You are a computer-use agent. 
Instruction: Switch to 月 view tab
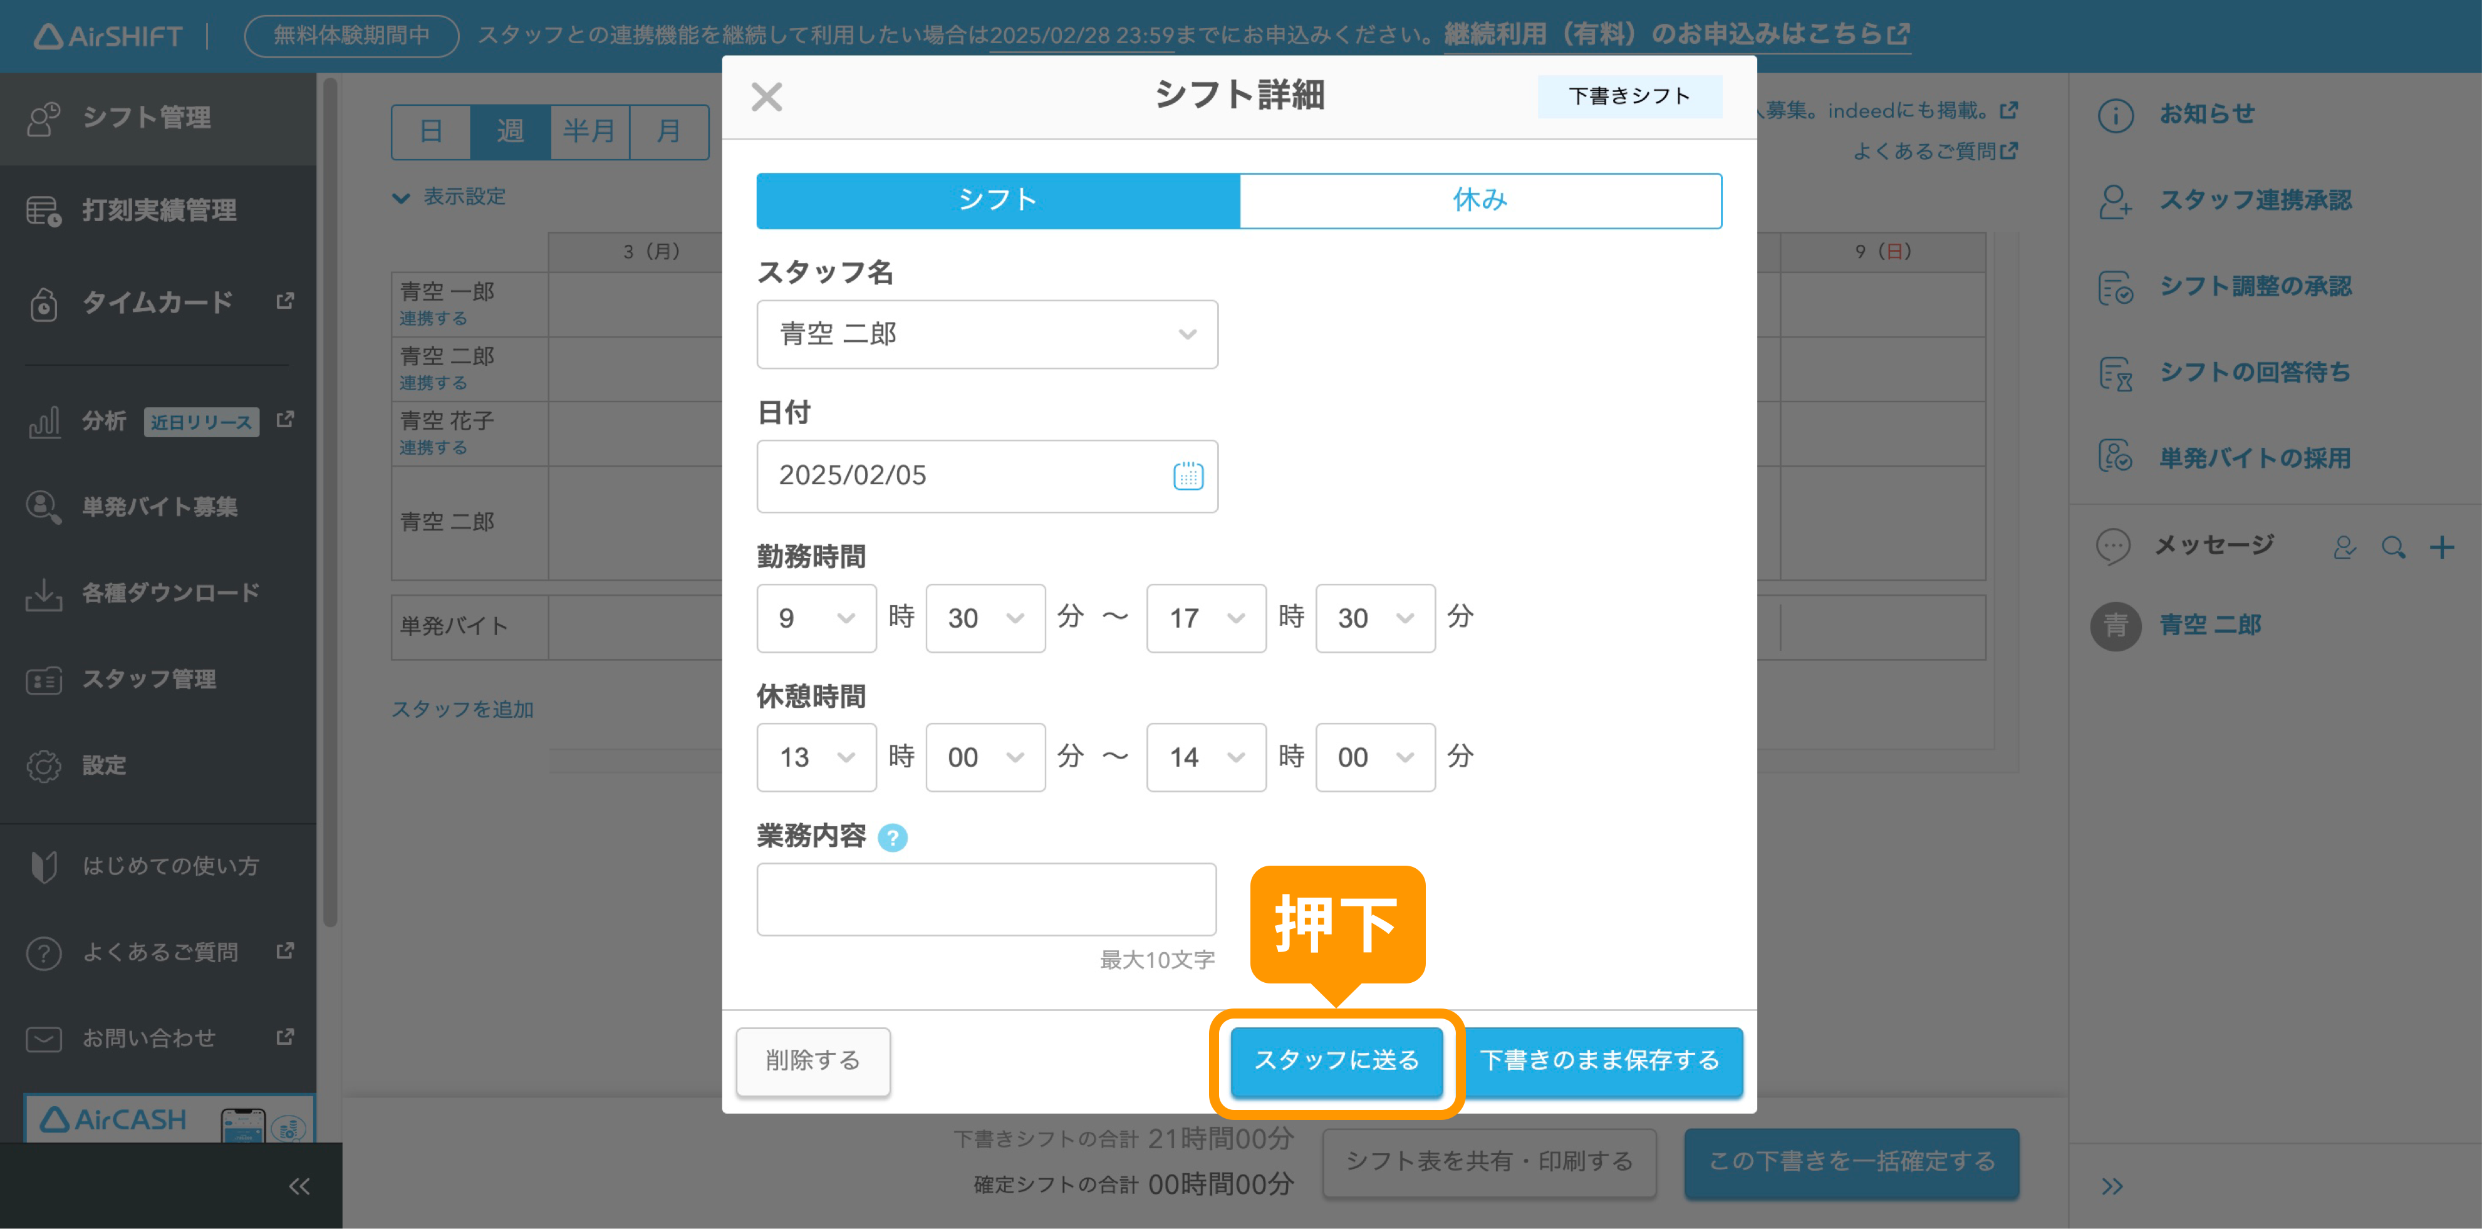[x=668, y=132]
